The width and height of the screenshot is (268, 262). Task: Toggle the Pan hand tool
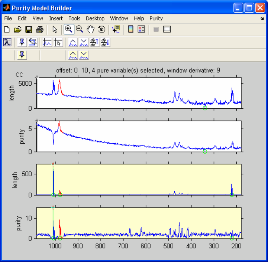tap(90, 29)
